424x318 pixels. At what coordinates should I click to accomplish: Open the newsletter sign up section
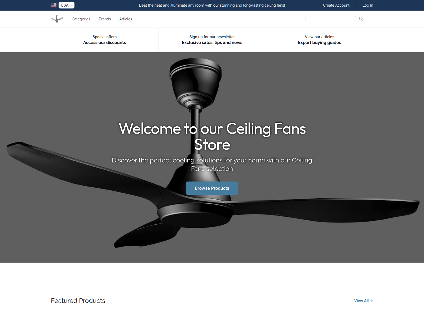tap(212, 40)
